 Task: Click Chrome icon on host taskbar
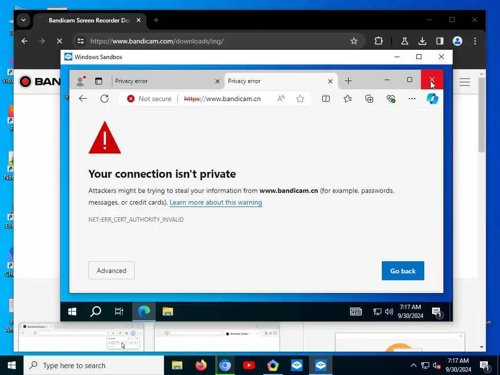(225, 365)
